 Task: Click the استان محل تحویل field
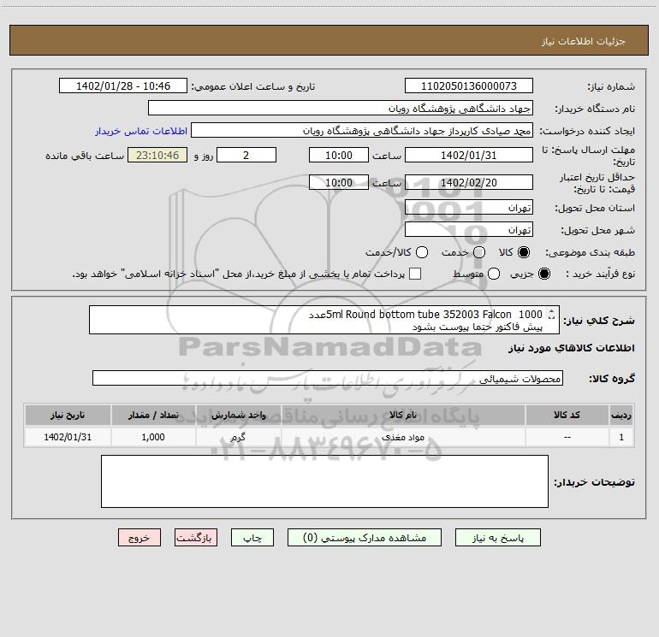click(469, 207)
